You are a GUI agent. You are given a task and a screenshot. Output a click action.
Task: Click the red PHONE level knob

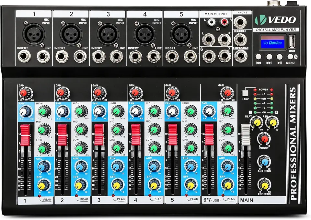click(264, 139)
